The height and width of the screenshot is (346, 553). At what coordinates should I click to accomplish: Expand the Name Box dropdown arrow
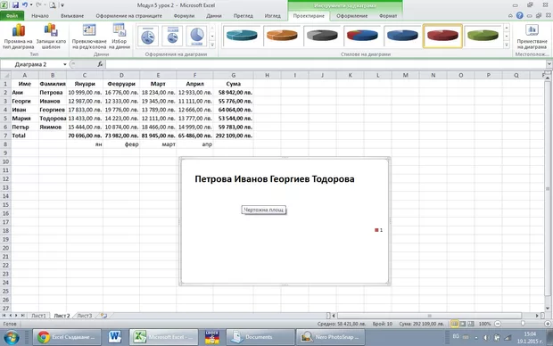pos(65,64)
